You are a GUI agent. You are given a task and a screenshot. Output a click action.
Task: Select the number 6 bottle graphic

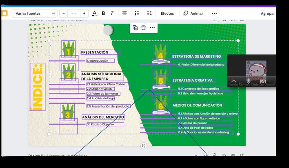tap(160, 104)
